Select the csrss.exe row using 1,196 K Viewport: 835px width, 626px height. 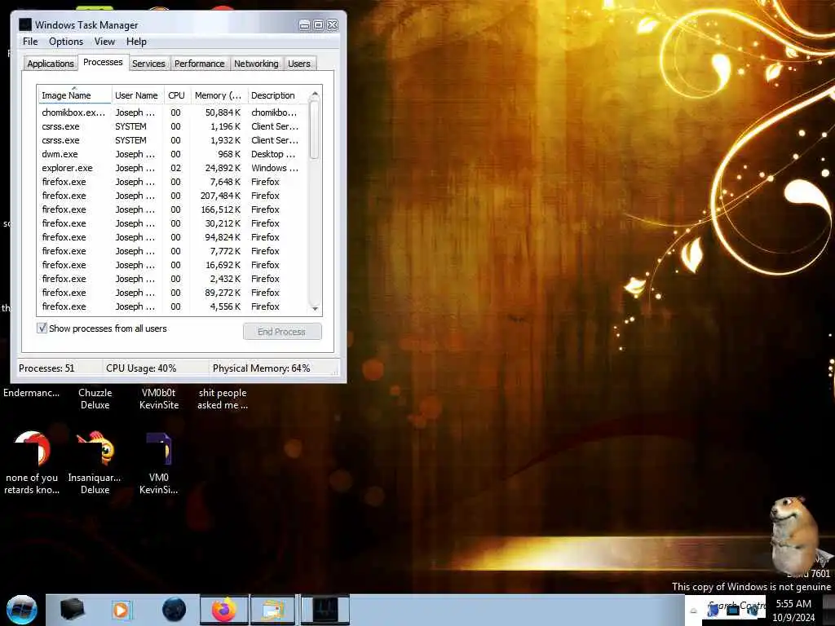[172, 126]
